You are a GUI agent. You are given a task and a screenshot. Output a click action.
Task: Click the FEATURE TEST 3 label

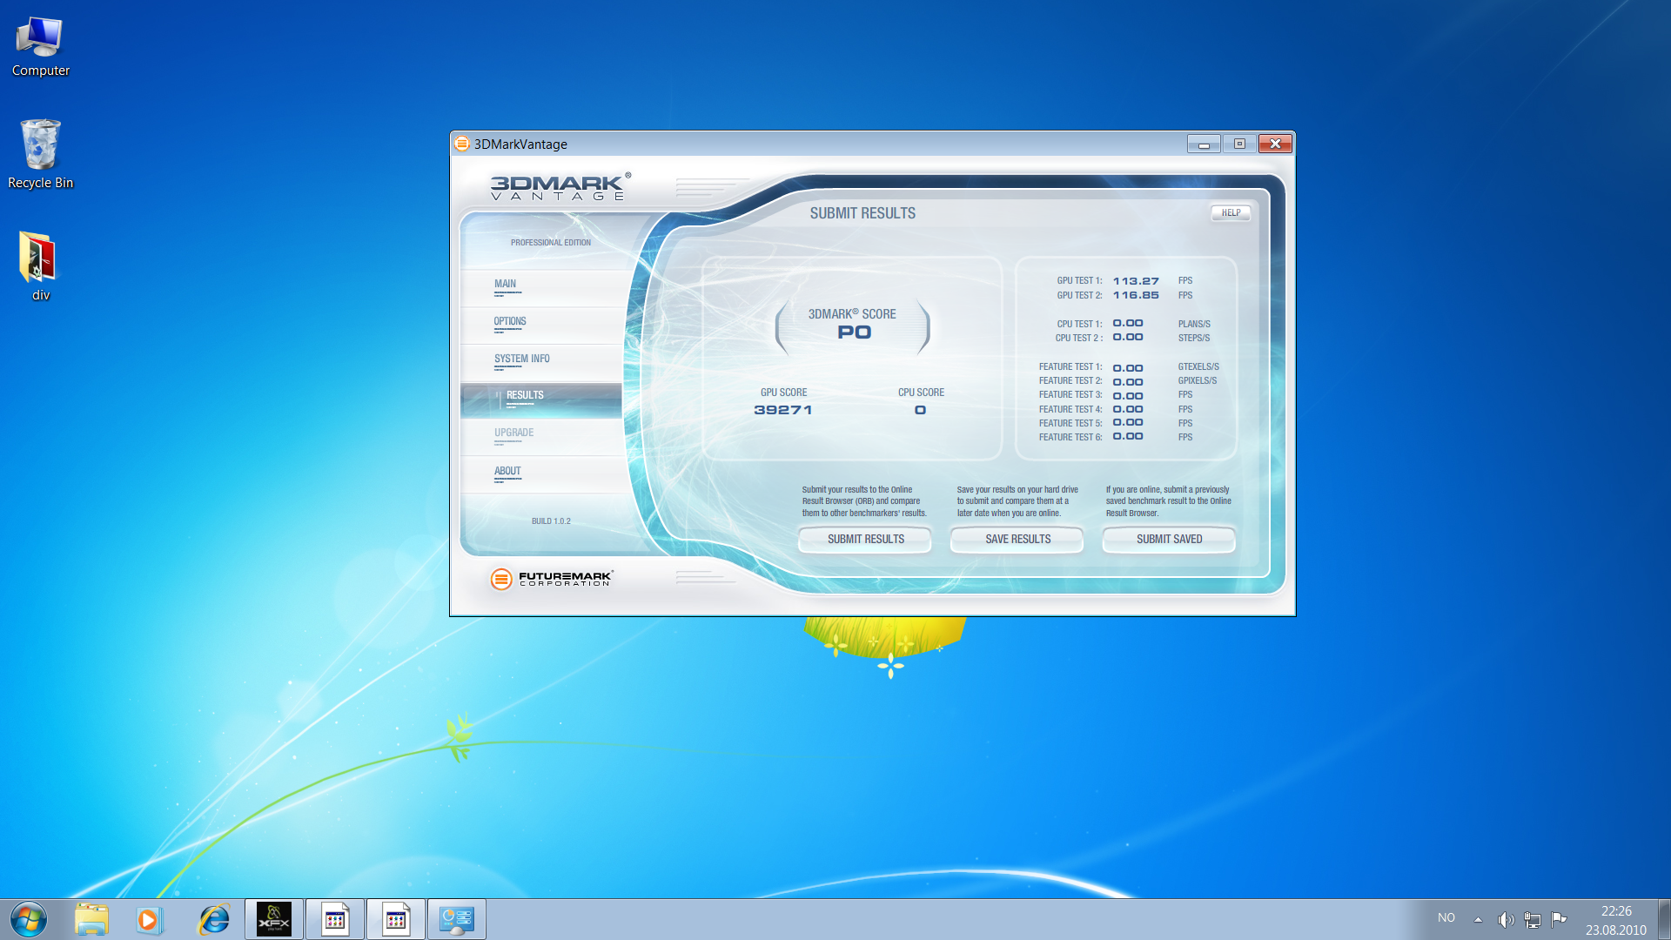click(1070, 395)
